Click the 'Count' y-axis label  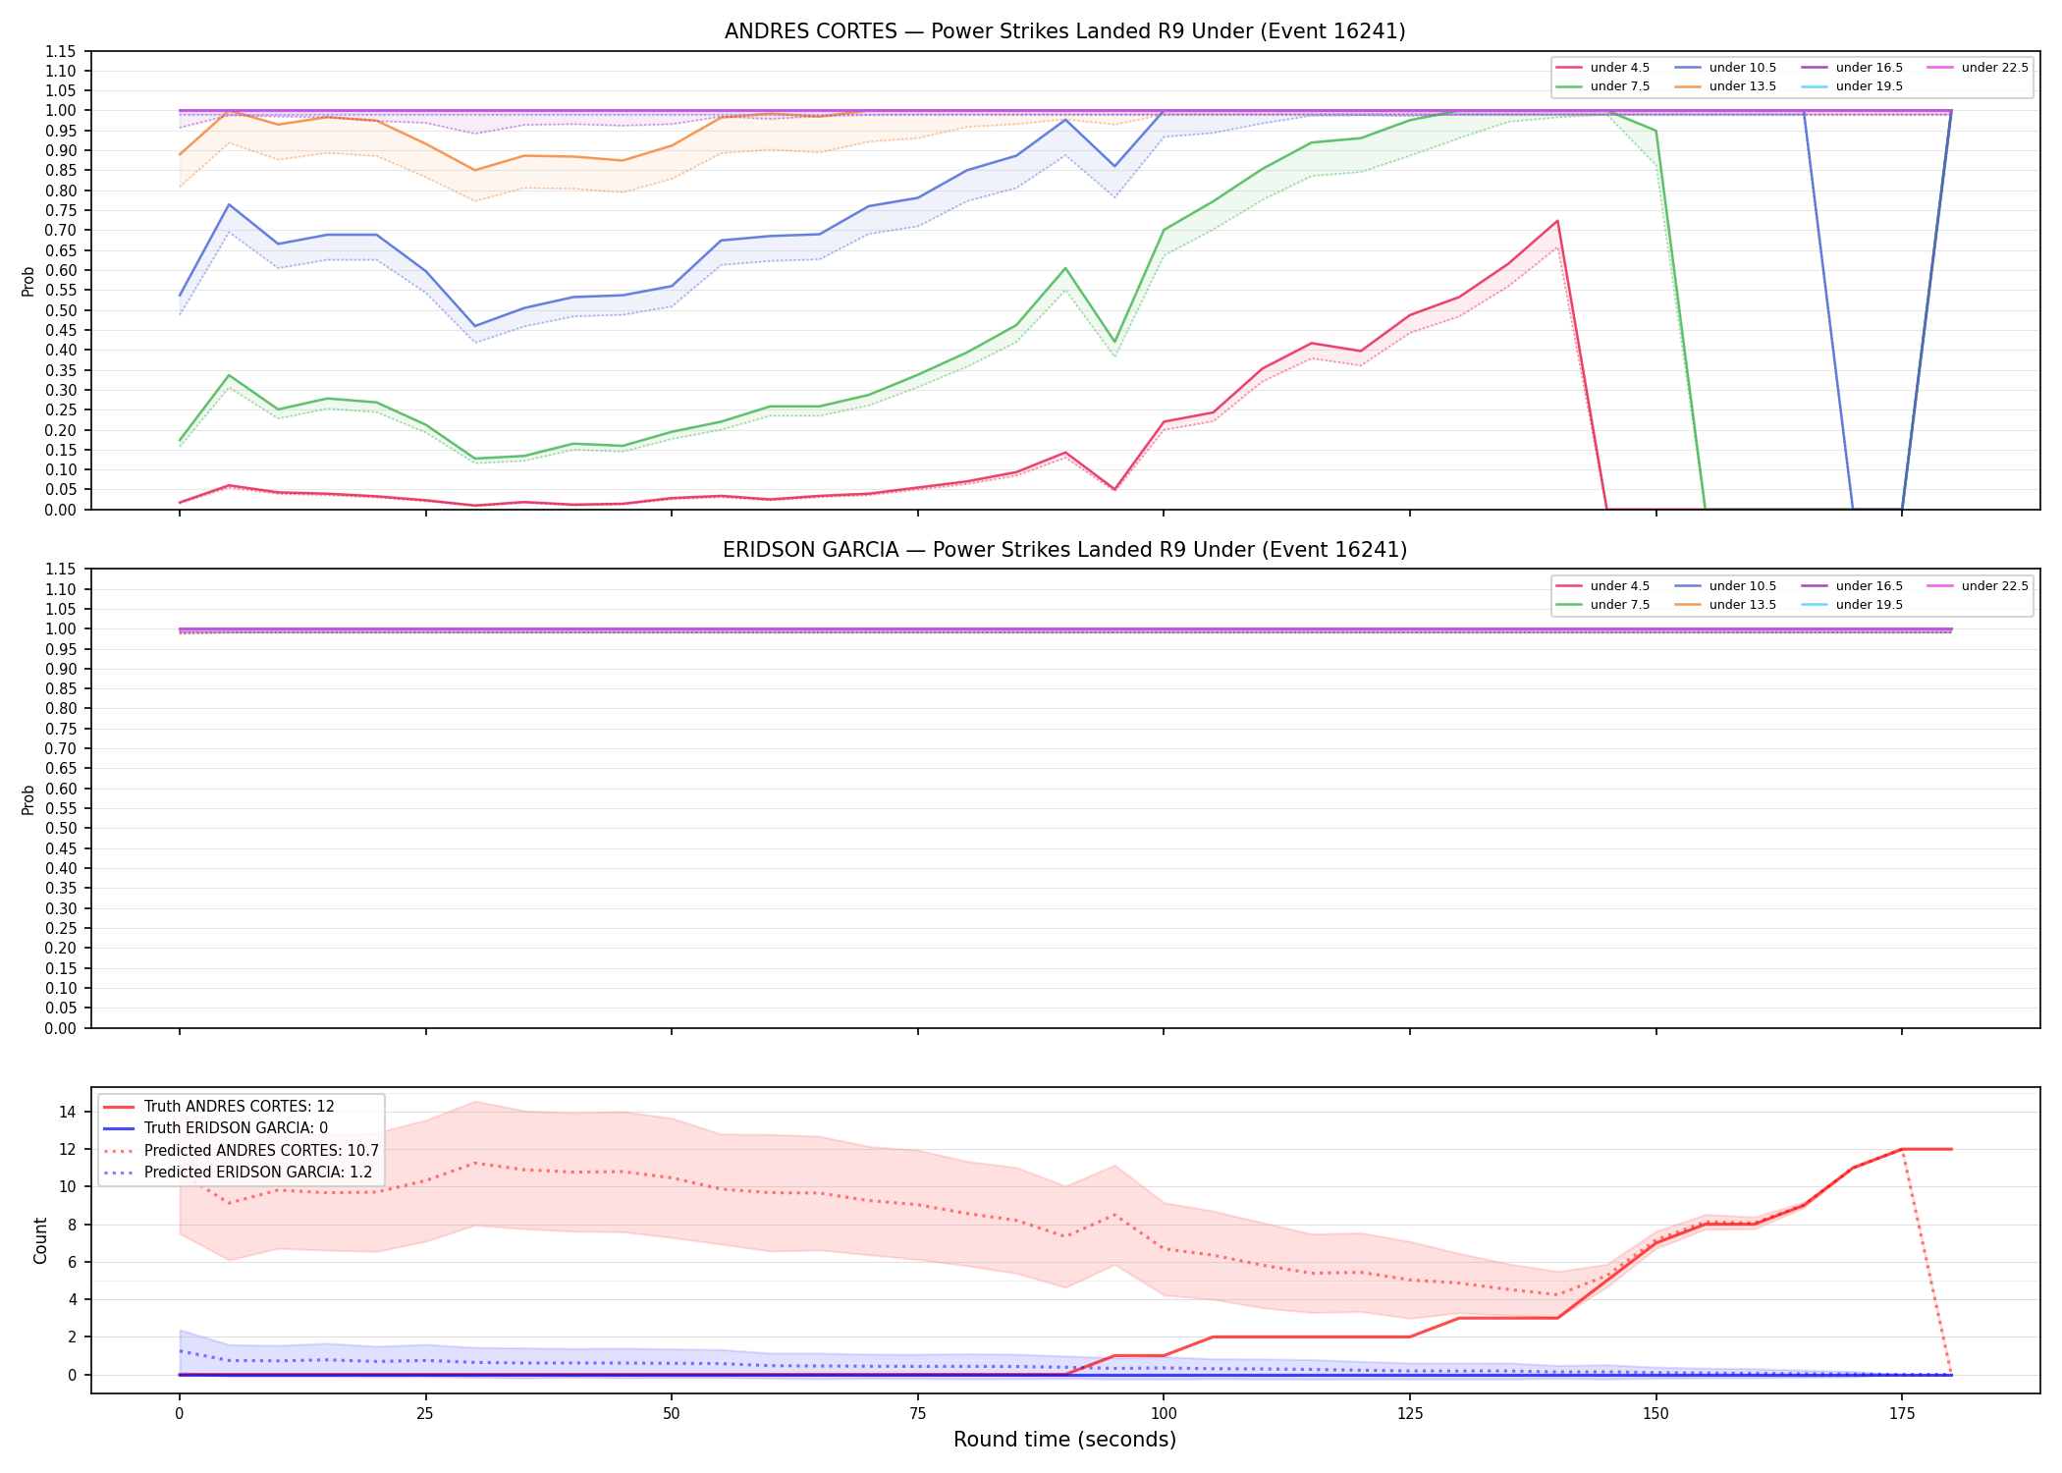(x=40, y=1240)
